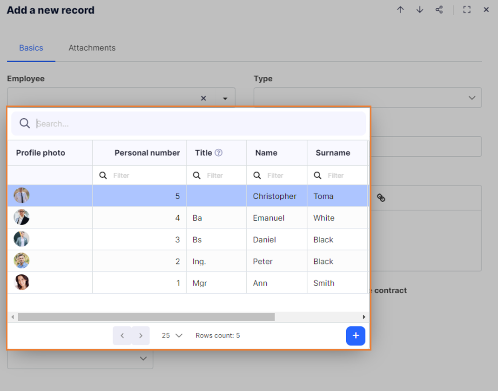Click the Title filter field
The image size is (498, 391).
click(x=216, y=175)
